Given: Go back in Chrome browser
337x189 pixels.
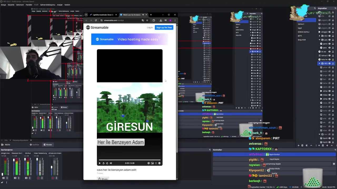Looking at the screenshot, I should (x=86, y=20).
